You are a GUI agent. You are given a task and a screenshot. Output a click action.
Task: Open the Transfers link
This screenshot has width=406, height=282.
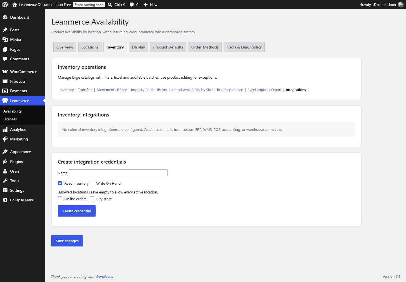[x=85, y=90]
